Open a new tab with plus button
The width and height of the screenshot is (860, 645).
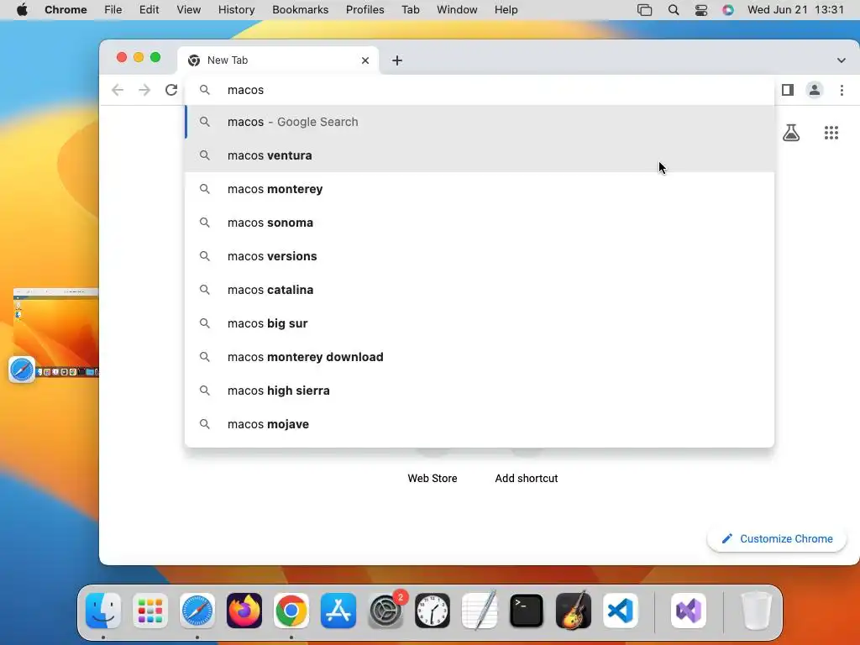pyautogui.click(x=397, y=60)
